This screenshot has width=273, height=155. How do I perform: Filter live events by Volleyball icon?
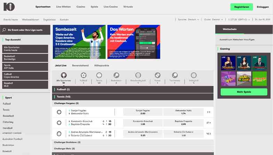pos(194,75)
